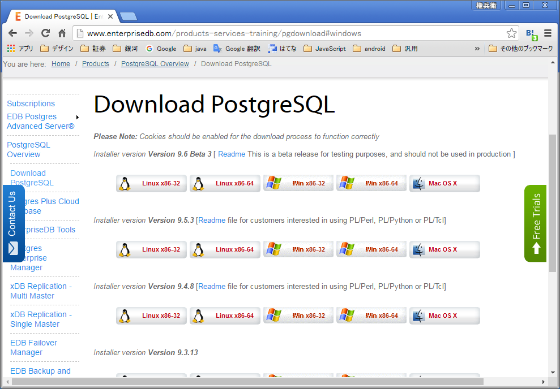Click the vertical scrollbar thumb
Screen dimensions: 560x389
click(553, 203)
